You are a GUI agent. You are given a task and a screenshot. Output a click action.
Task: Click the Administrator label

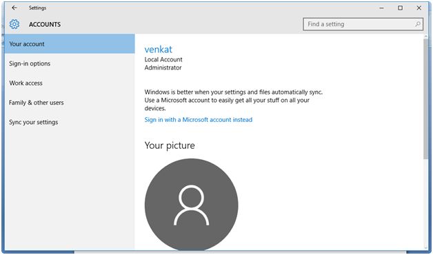[163, 68]
